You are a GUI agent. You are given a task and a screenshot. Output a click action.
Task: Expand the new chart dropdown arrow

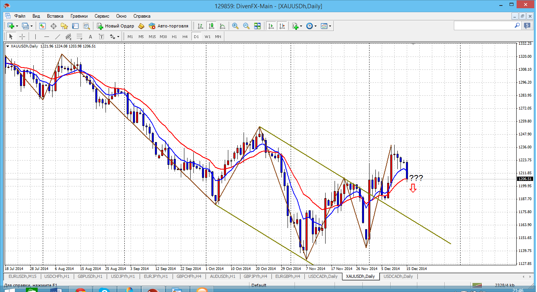tap(17, 26)
